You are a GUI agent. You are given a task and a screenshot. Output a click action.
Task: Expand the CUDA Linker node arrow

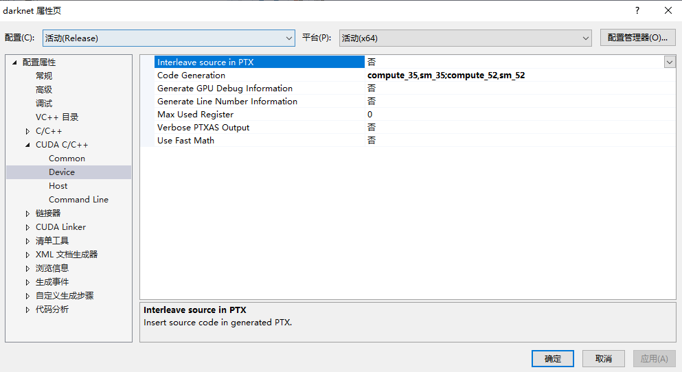coord(27,227)
